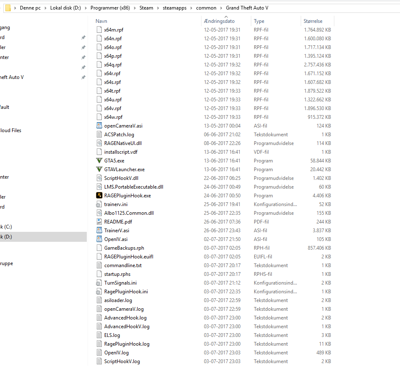The image size is (400, 371).
Task: Click the startup.rphs file icon
Action: pos(99,274)
